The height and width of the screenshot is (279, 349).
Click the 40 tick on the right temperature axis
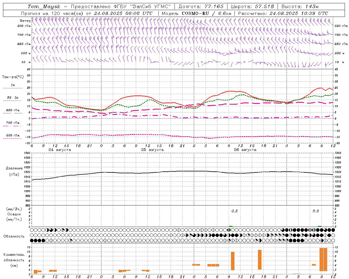tap(336, 69)
